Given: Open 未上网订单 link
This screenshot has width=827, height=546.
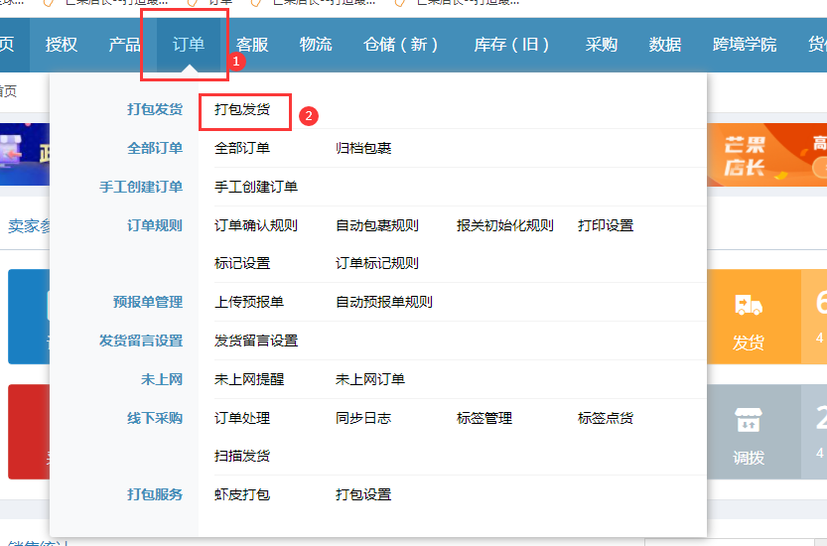Looking at the screenshot, I should tap(370, 379).
